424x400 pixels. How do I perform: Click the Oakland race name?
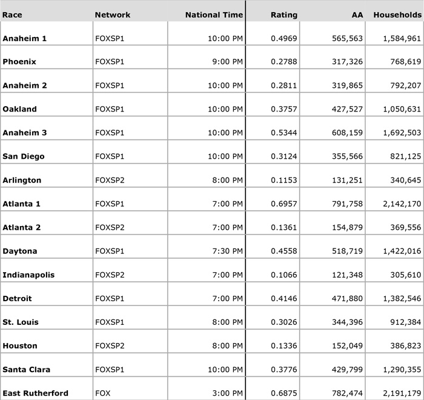[19, 110]
